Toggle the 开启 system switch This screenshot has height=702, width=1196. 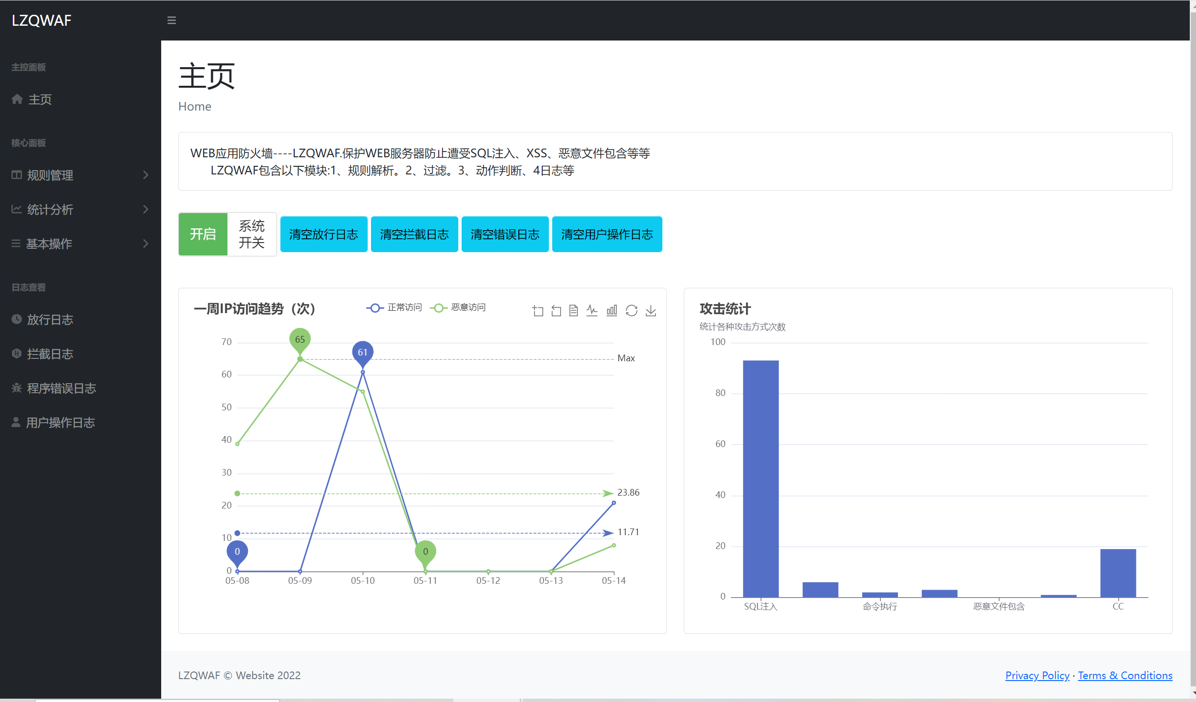[203, 234]
